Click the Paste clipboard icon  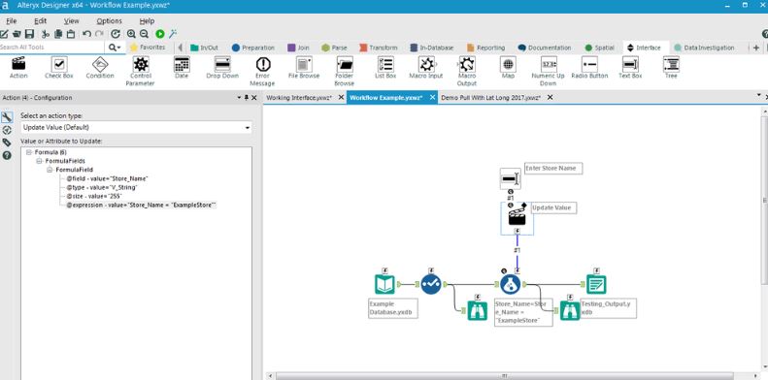tap(71, 34)
